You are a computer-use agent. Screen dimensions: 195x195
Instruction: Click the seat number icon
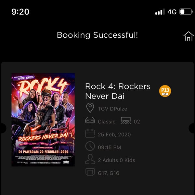click(x=90, y=172)
